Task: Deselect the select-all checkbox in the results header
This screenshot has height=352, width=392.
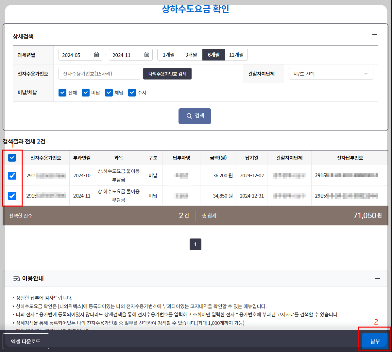Action: [x=12, y=158]
